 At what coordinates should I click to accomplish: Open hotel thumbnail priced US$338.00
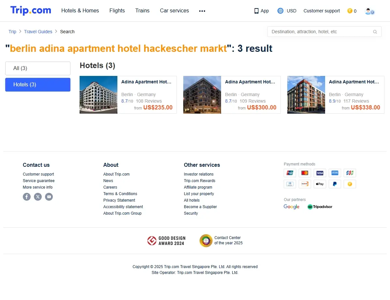coord(306,95)
